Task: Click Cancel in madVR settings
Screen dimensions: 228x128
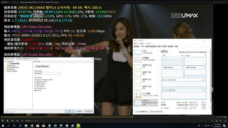Action: (x=79, y=111)
